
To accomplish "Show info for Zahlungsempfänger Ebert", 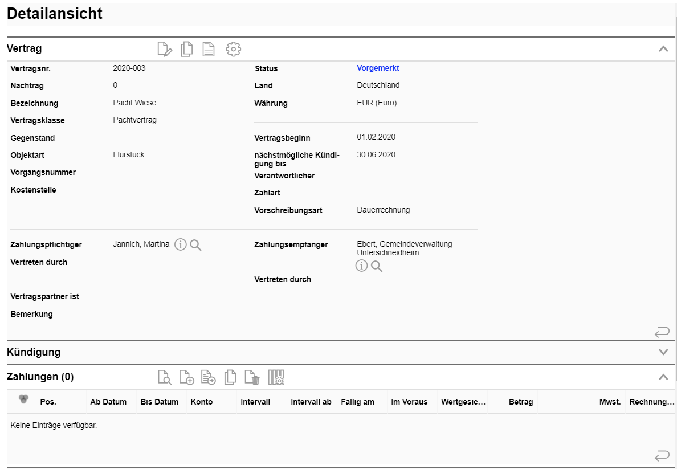I will pos(361,266).
